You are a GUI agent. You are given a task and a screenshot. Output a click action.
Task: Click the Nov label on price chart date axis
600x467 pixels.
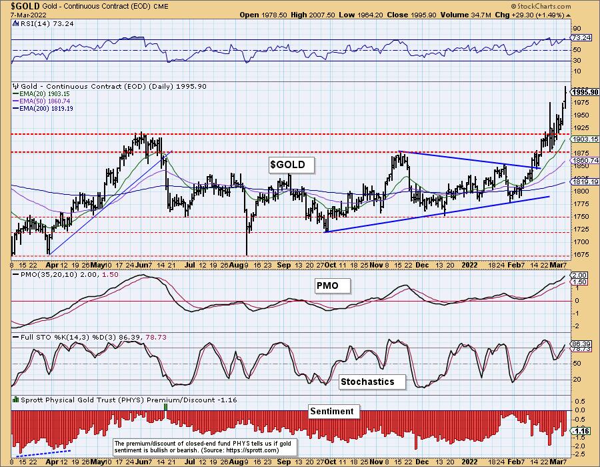click(x=377, y=265)
